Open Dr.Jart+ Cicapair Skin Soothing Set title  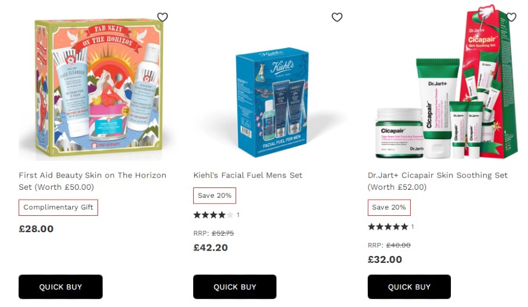click(x=437, y=181)
